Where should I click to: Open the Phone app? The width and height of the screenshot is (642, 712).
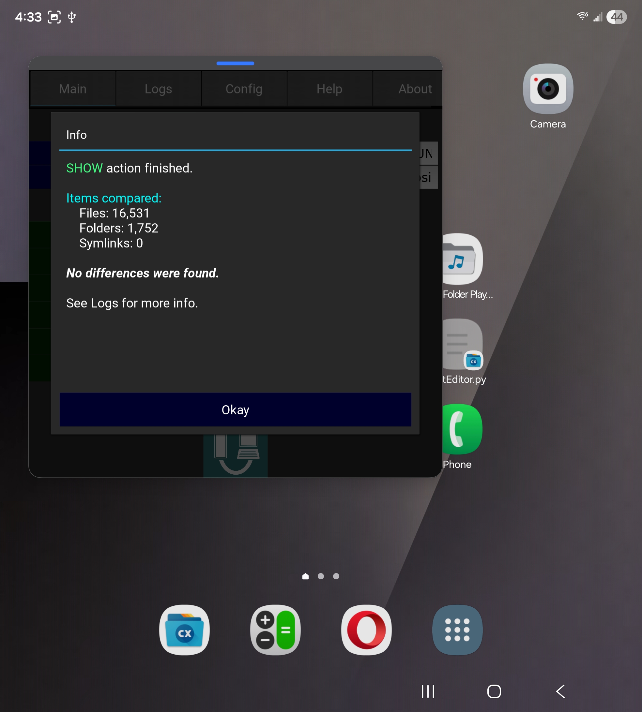point(462,429)
